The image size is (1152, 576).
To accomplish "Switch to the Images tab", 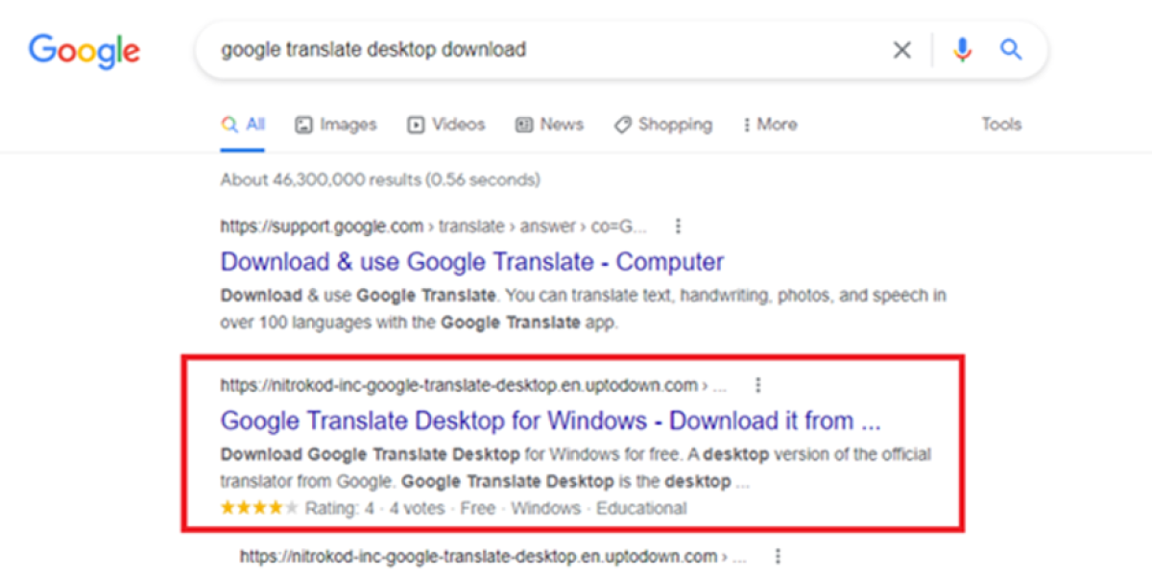I will 336,124.
